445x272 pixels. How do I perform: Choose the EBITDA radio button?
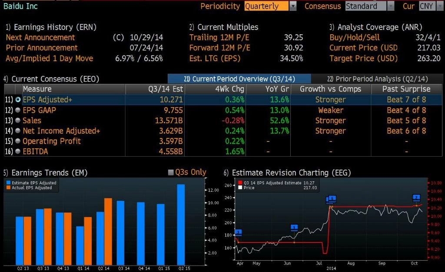click(x=18, y=151)
